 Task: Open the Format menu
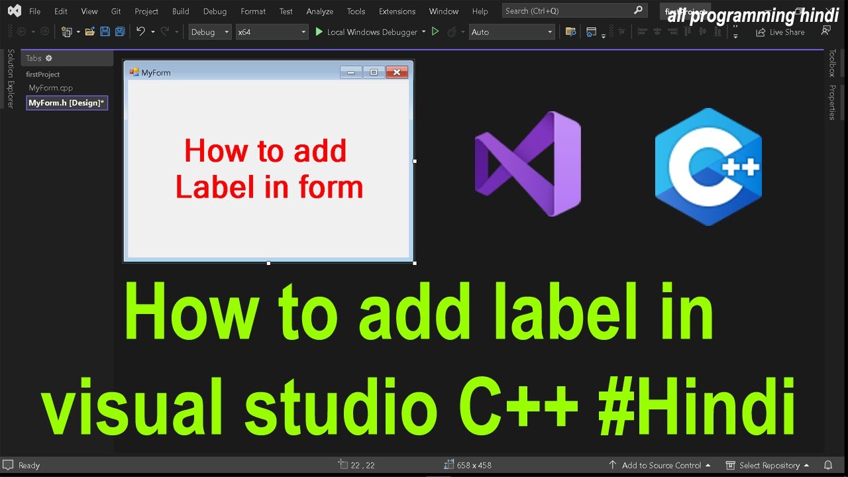[253, 11]
